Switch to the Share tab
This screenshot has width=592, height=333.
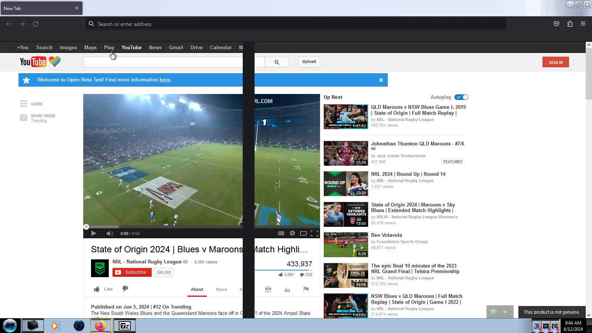221,289
